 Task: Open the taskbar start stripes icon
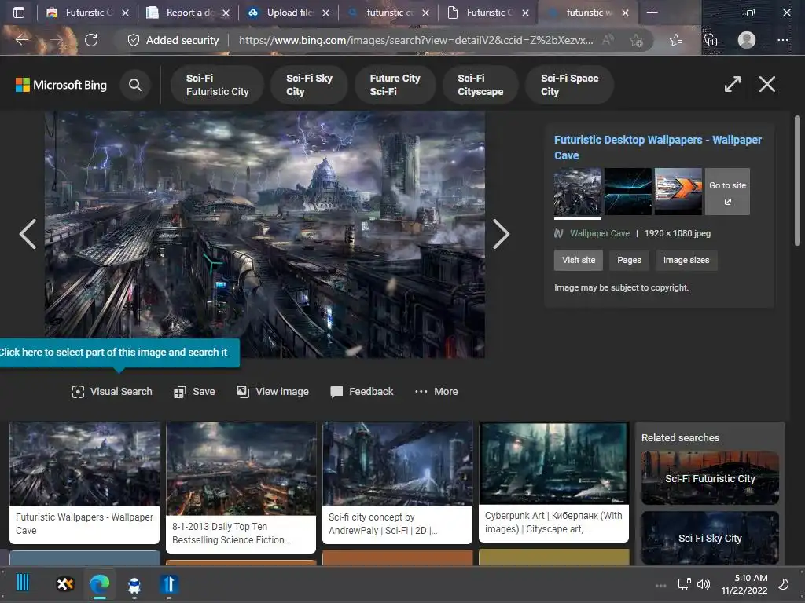(x=23, y=583)
